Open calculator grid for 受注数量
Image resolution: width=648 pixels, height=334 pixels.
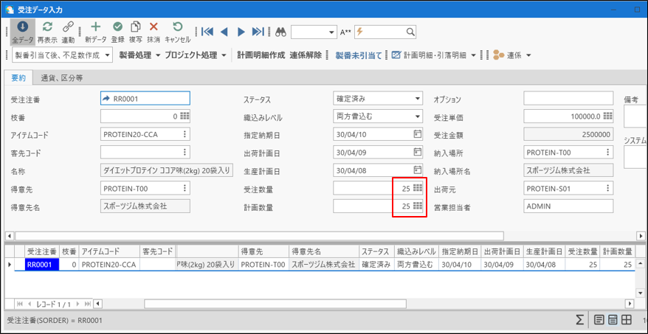coord(418,188)
